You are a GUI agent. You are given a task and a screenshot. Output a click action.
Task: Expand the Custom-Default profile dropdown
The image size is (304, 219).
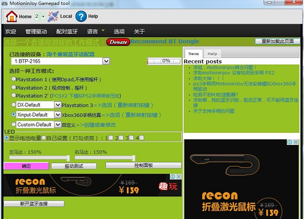pos(58,125)
